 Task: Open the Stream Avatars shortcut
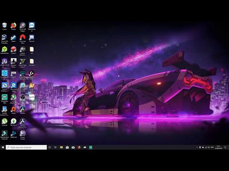point(23,135)
